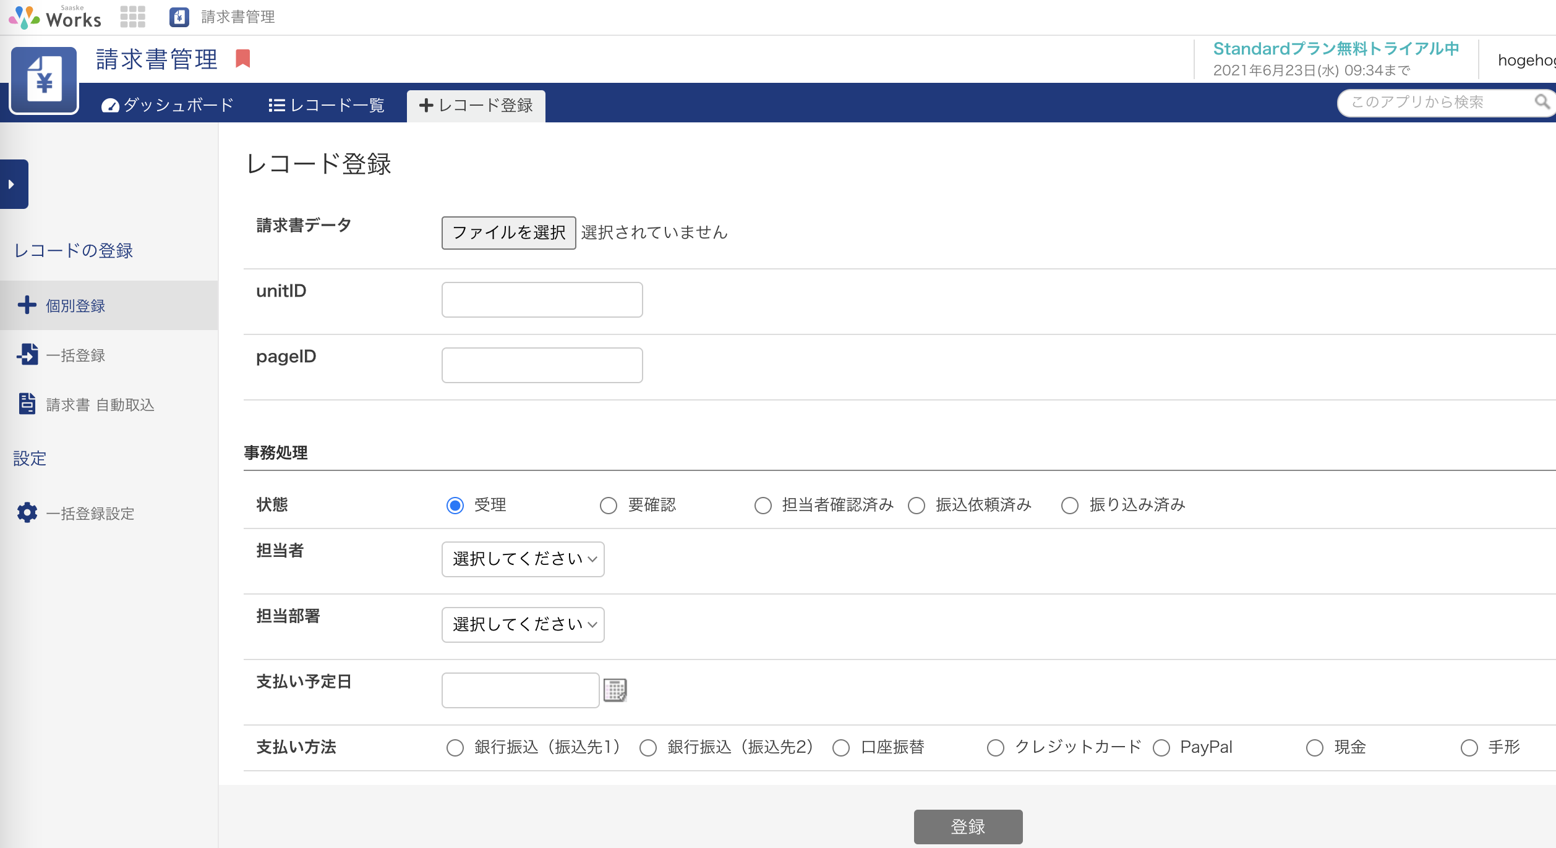Open the 担当者 dropdown
1556x848 pixels.
[x=523, y=559]
